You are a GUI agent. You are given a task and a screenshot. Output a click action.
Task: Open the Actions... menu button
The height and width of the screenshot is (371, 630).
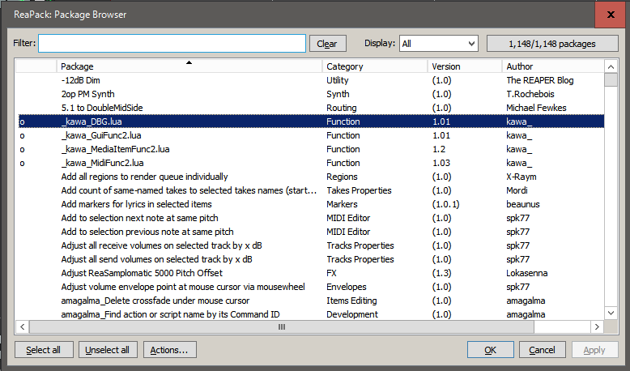pos(169,350)
